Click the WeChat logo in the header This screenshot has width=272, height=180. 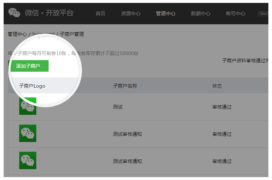14,13
